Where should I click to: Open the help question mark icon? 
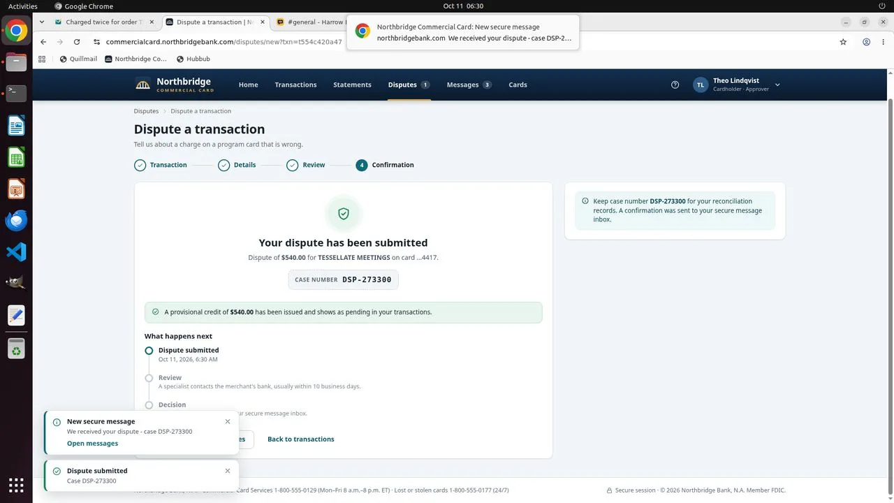[675, 85]
